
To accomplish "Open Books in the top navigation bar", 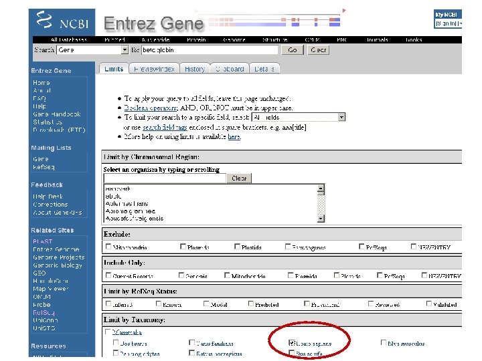I will tap(414, 40).
